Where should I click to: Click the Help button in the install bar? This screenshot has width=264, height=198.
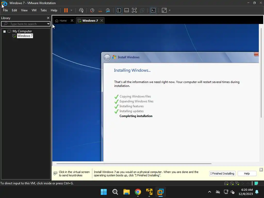[x=247, y=174]
